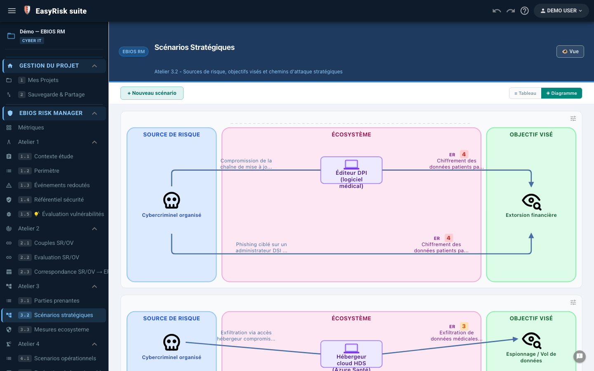Viewport: 594px width, 371px height.
Task: Click the Atelier 1 compass icon
Action: coord(9,142)
